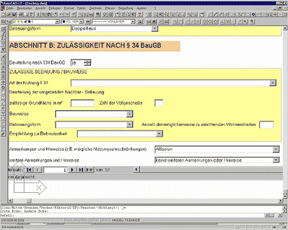Toggle RASTER grid in status bar
This screenshot has height=230, width=288.
pyautogui.click(x=80, y=220)
